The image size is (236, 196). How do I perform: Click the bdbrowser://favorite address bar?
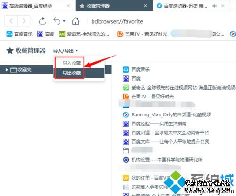[117, 21]
